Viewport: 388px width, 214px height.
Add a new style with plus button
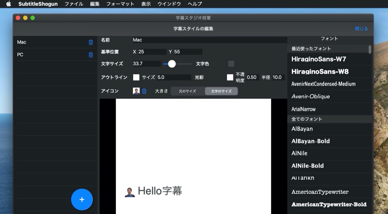[x=82, y=199]
